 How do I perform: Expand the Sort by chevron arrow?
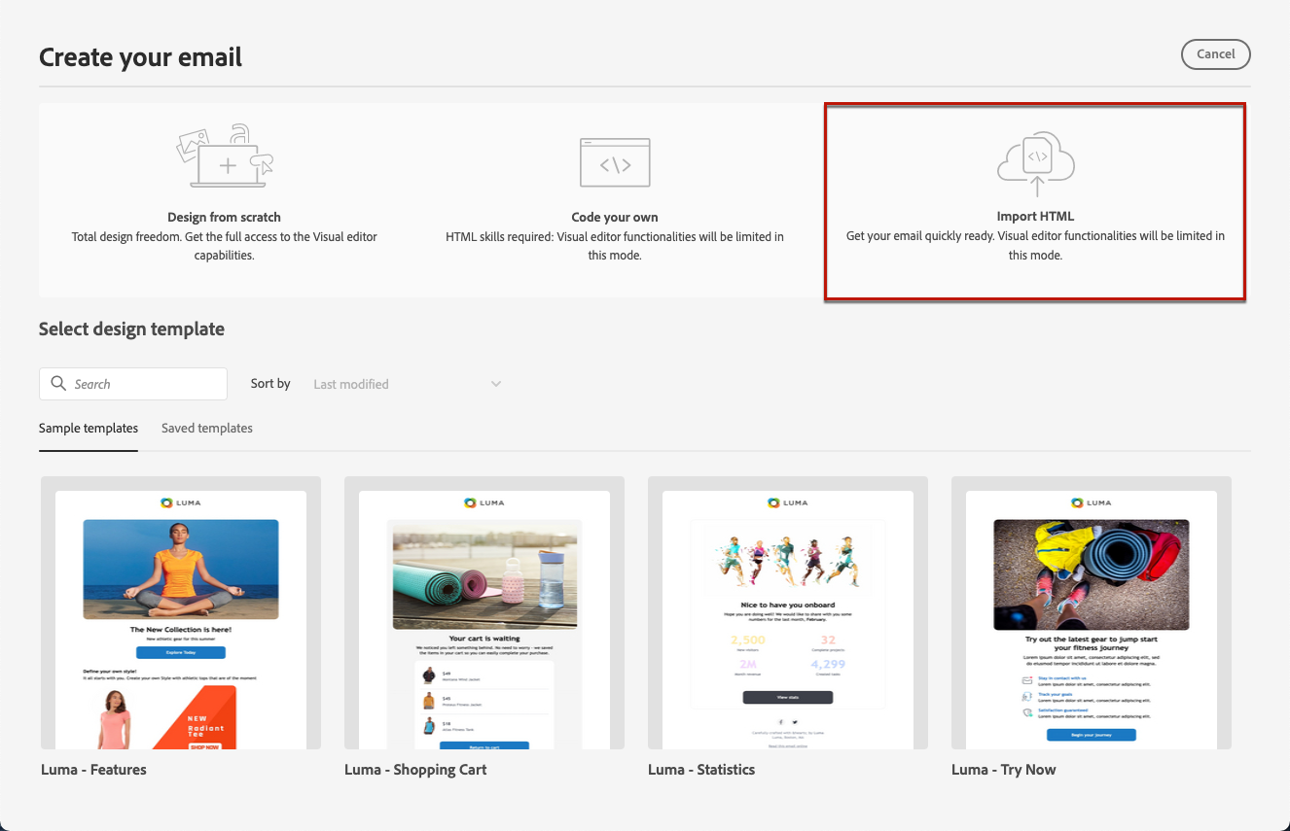(496, 384)
